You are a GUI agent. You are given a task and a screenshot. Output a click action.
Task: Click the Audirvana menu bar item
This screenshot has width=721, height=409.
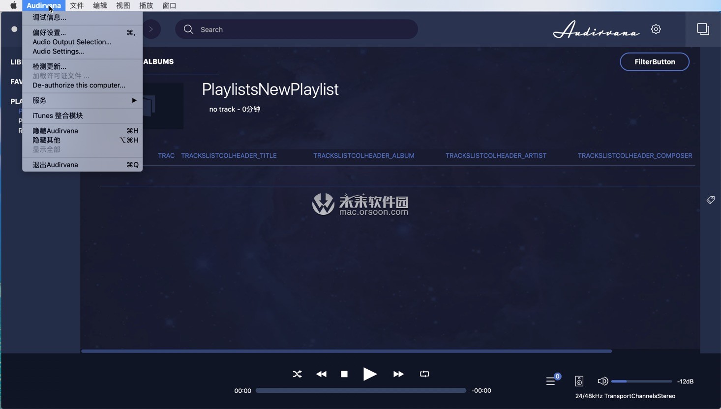coord(44,5)
